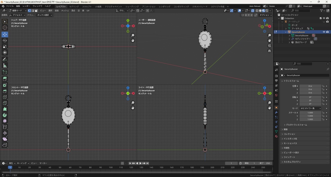Select Wireframe shading mode
The width and height of the screenshot is (331, 177).
[257, 11]
